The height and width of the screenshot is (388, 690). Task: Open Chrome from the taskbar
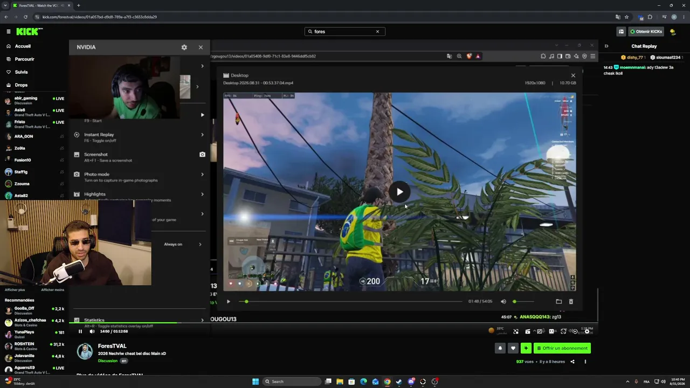tap(387, 382)
